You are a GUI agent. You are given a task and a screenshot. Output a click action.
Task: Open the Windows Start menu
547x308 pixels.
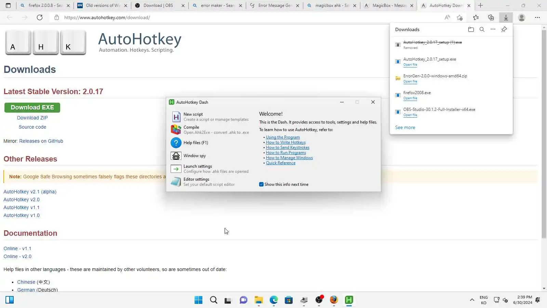(x=198, y=300)
